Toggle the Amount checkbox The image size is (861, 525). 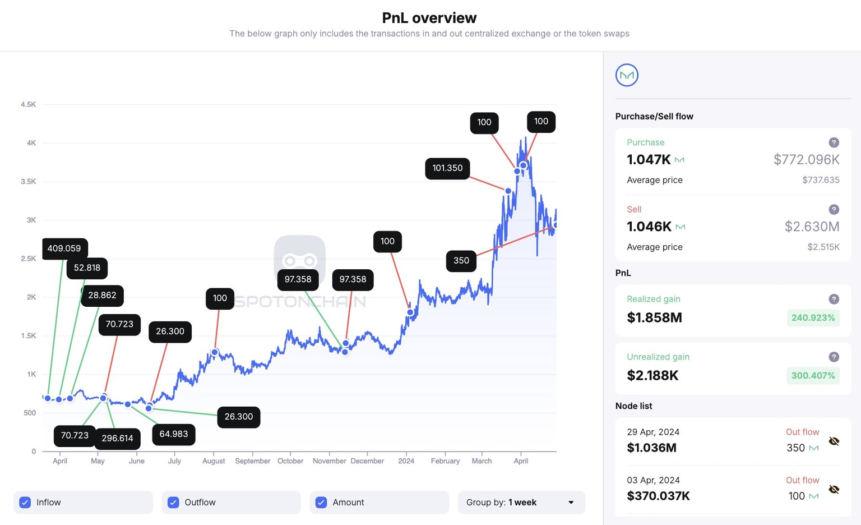pos(321,503)
